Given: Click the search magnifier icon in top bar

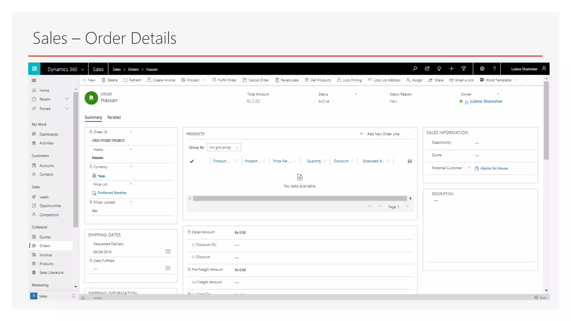Looking at the screenshot, I should click(415, 69).
